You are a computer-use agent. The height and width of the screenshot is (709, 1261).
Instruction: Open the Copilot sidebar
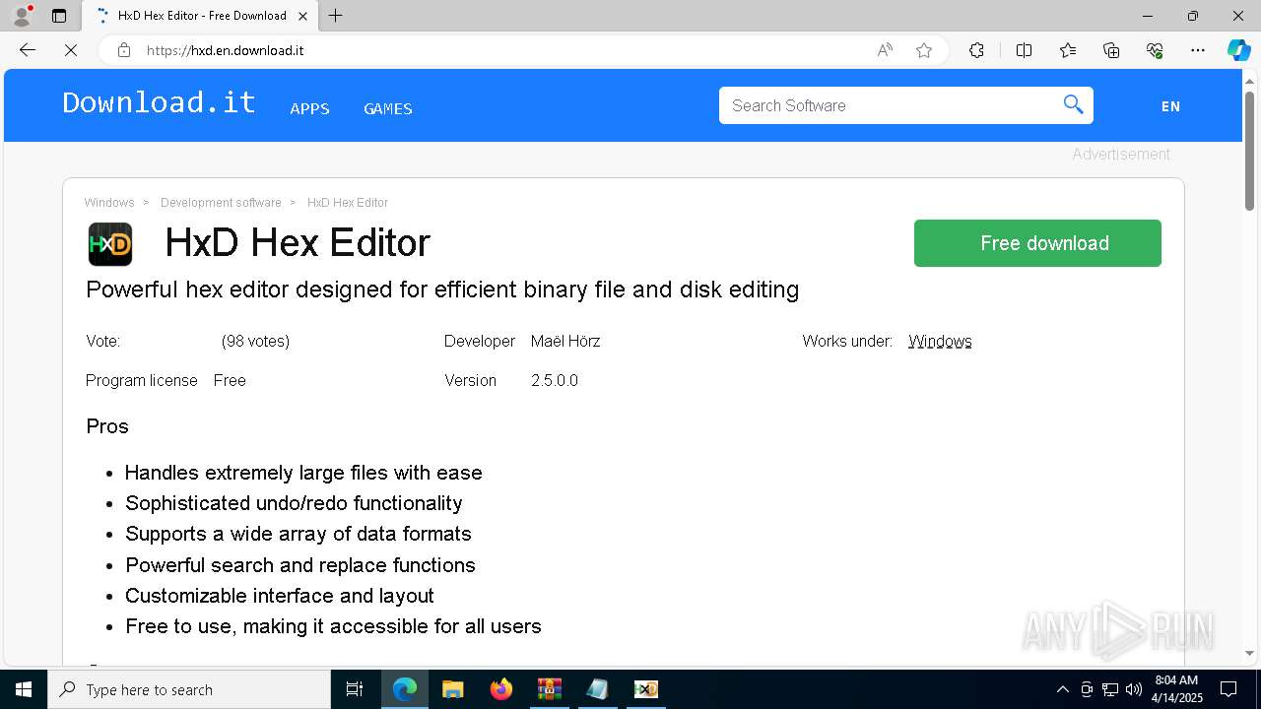[1238, 50]
